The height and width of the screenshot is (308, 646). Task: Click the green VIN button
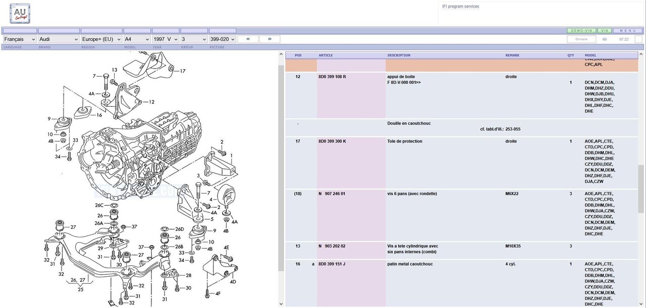605,31
